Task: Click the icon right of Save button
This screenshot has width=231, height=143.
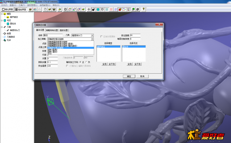Action: [60, 9]
